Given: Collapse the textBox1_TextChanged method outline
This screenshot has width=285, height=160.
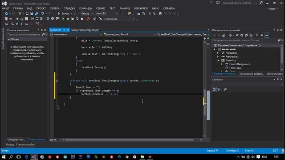Looking at the screenshot, I should 57,80.
